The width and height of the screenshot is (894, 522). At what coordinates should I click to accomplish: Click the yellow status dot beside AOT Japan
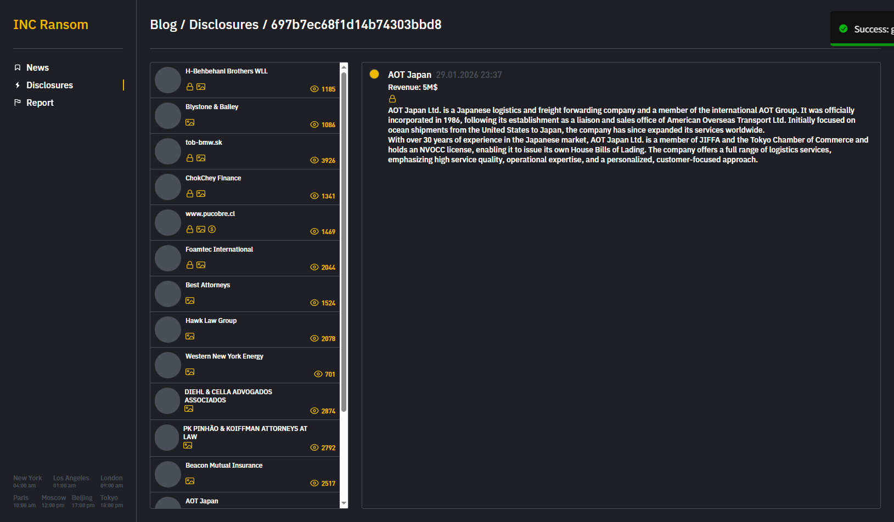(x=374, y=74)
